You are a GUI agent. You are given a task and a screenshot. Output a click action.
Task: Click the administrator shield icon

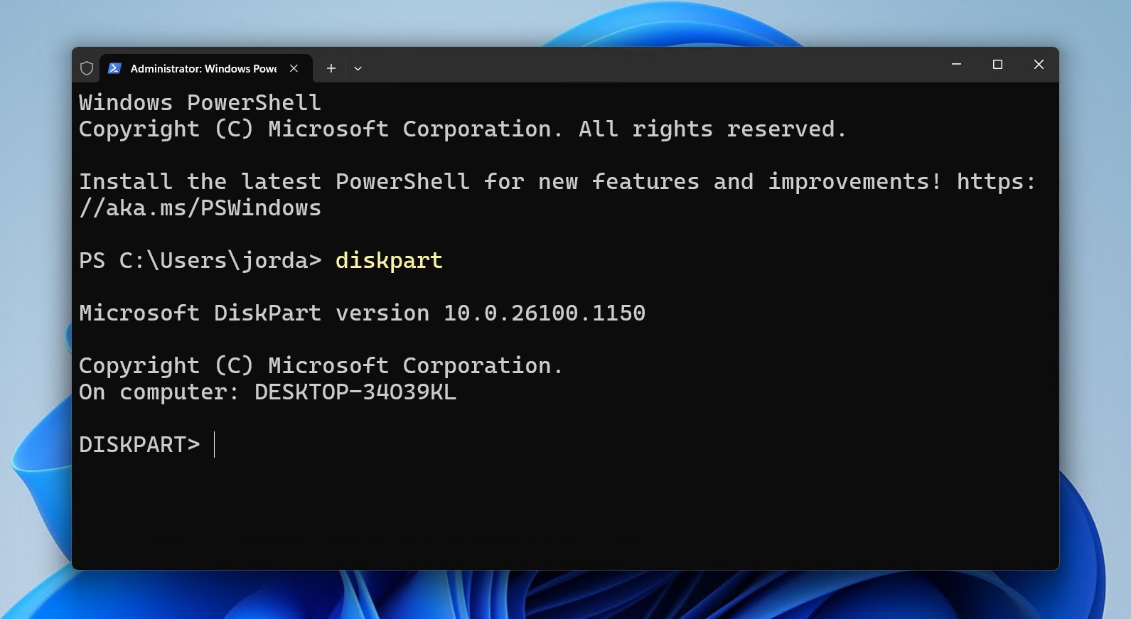(x=87, y=68)
